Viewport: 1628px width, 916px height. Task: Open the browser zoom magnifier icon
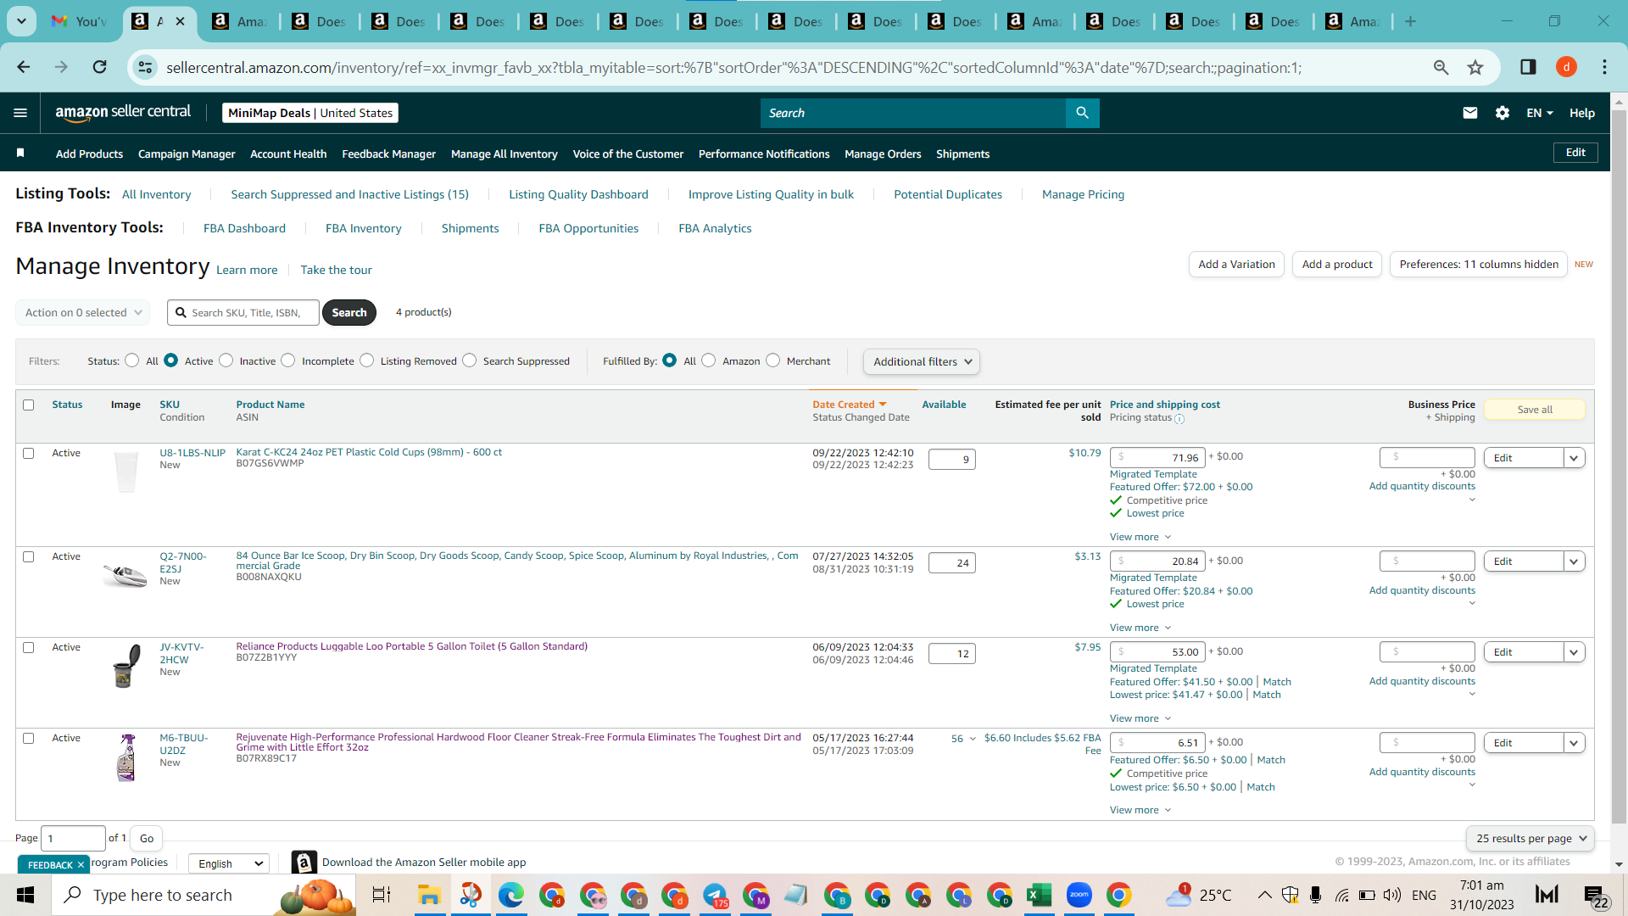tap(1441, 67)
